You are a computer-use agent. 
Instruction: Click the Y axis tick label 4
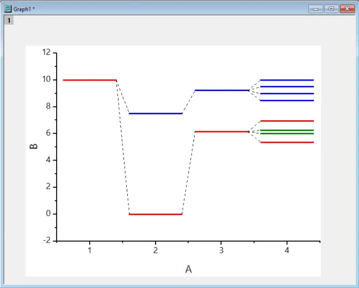click(48, 160)
